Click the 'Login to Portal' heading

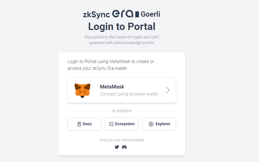pyautogui.click(x=122, y=27)
